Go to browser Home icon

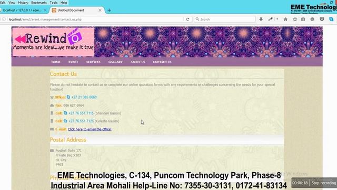[285, 20]
